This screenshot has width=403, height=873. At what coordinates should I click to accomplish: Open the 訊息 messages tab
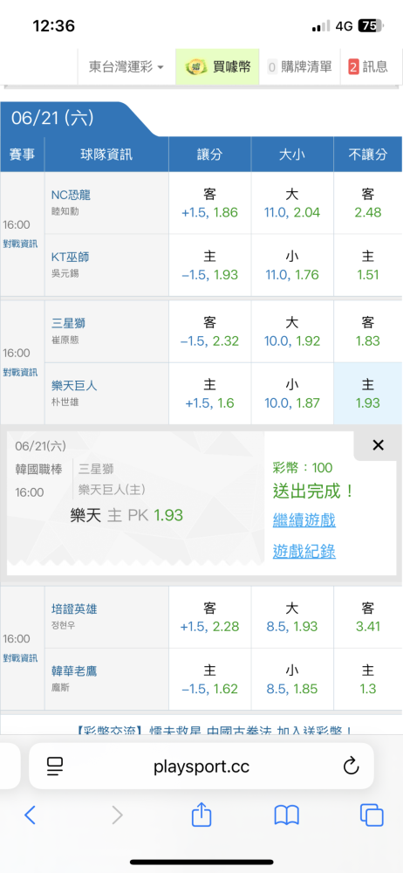(x=368, y=67)
